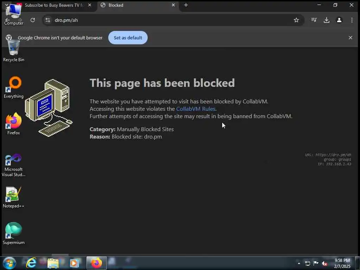Click the Recycle Bin desktop icon
Viewport: 360px width, 270px height.
pos(14,51)
